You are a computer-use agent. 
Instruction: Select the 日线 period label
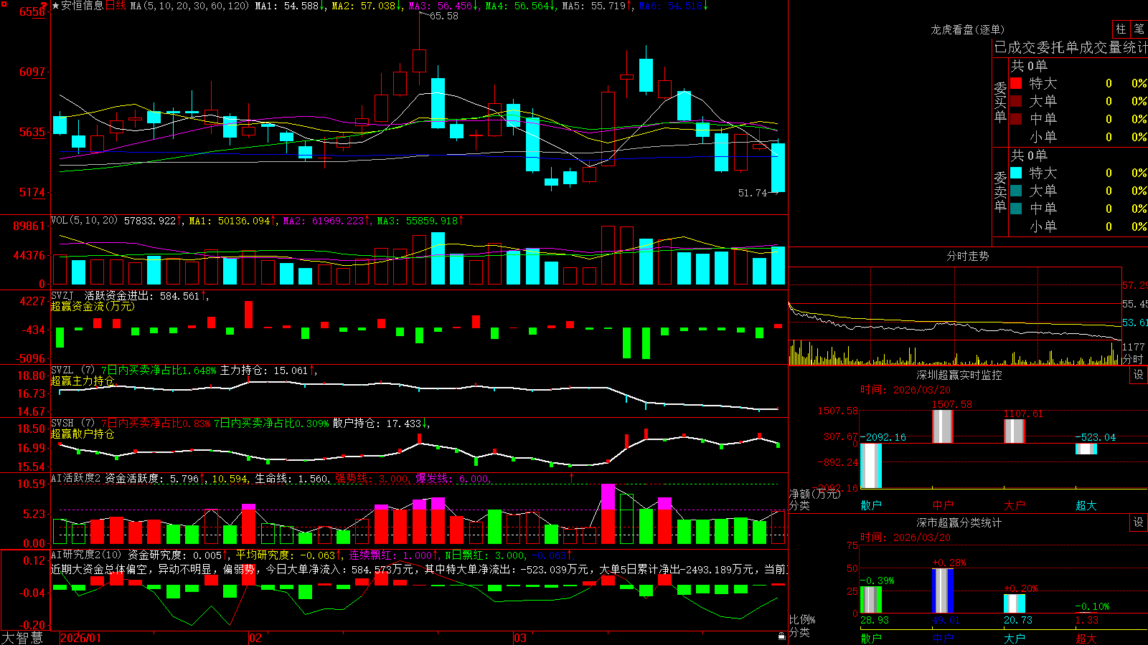tap(116, 6)
